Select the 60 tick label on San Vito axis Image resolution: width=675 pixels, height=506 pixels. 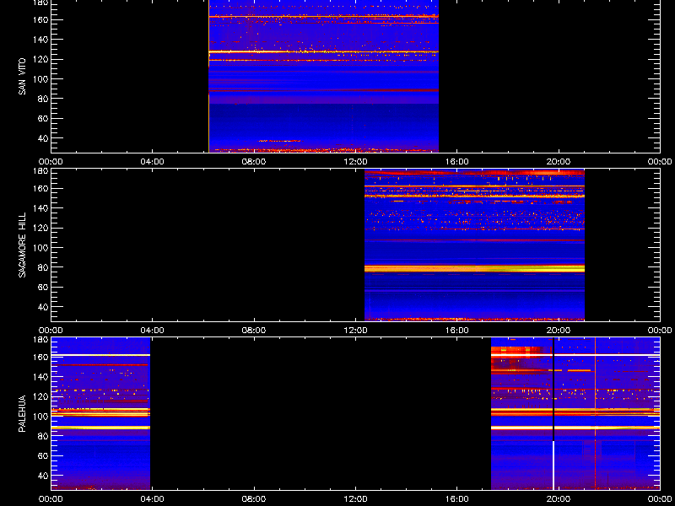(45, 118)
